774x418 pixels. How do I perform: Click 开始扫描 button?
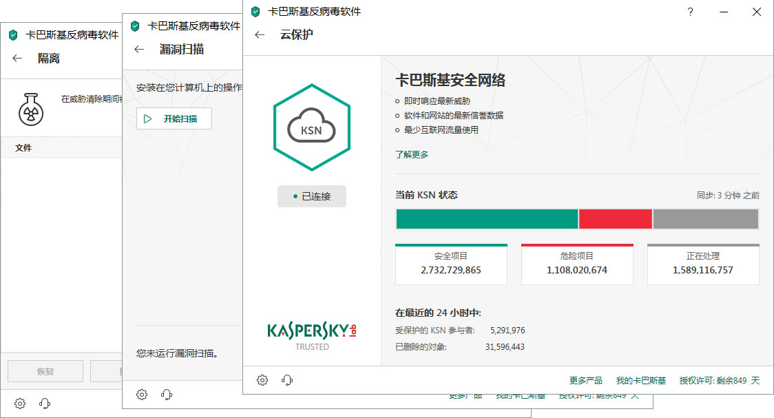pos(174,118)
